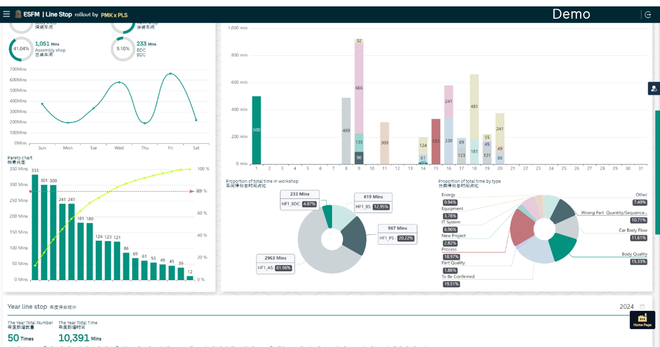Select the BDC 9.10% ring gauge
Screen dimensions: 660x347
[x=123, y=49]
